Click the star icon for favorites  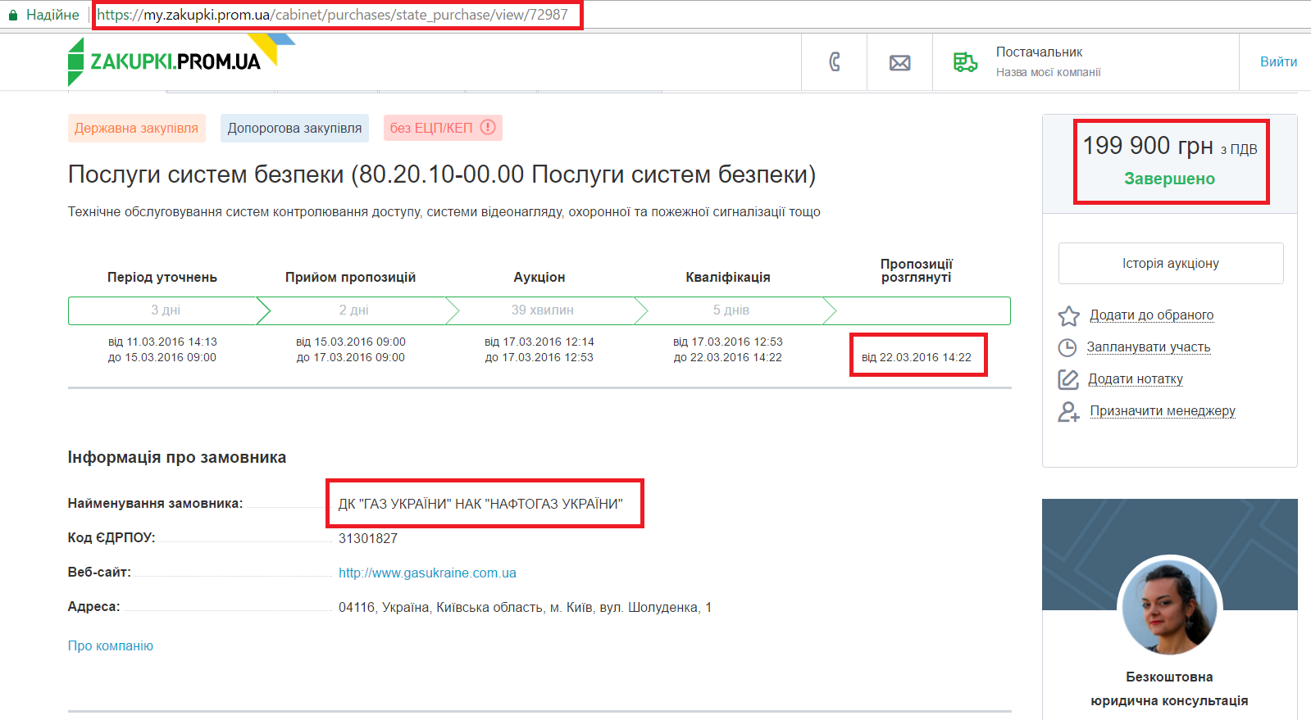point(1068,316)
